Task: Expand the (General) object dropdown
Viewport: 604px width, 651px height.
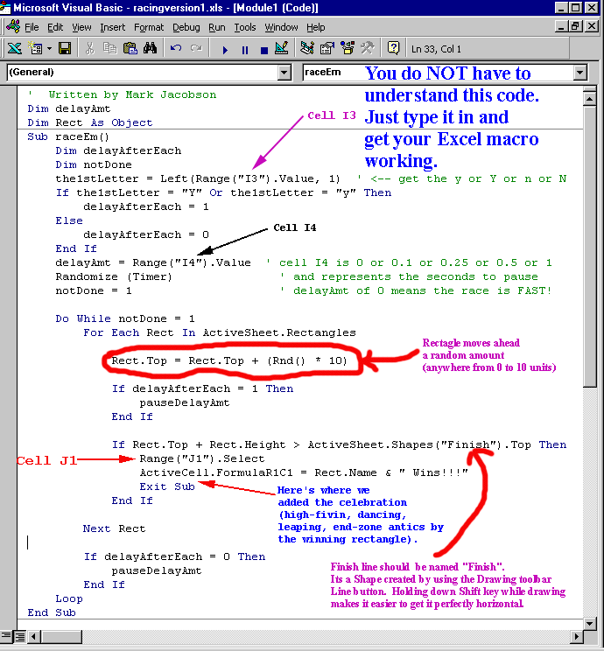Action: click(284, 73)
